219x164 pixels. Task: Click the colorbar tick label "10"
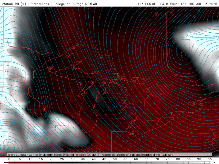30,159
